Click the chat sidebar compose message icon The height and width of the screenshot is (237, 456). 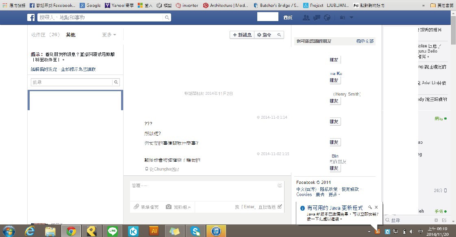[444, 220]
